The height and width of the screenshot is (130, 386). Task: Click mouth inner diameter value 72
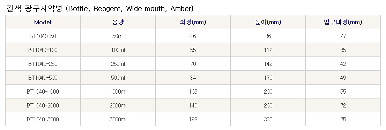(x=343, y=105)
